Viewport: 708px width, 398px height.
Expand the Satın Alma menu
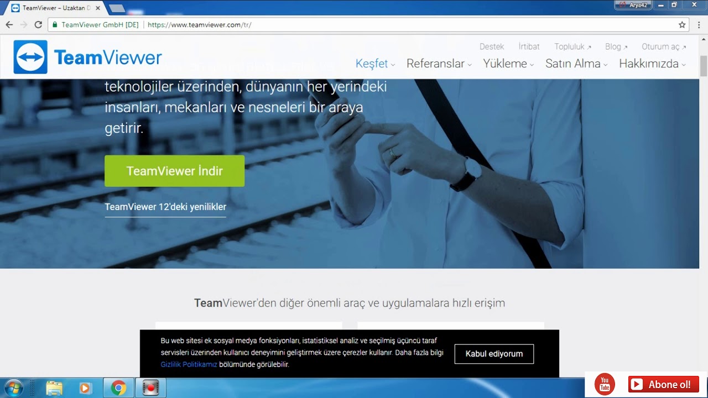click(576, 64)
